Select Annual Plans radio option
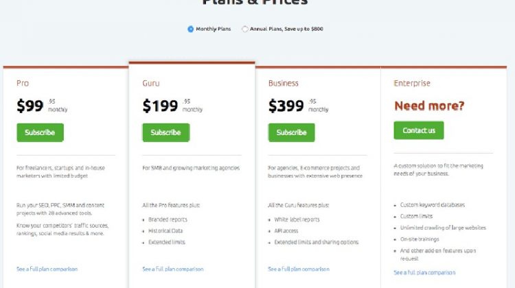Screen dimensions: 515x288 point(244,29)
